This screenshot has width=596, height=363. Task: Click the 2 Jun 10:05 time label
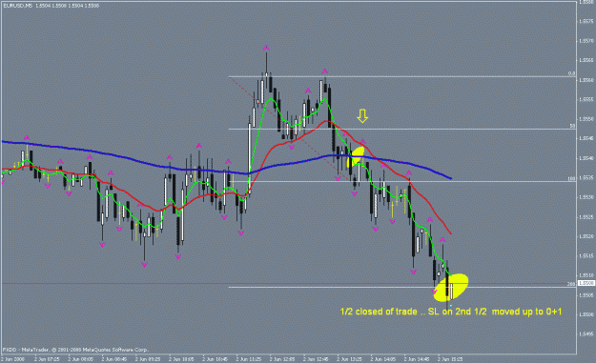181,359
